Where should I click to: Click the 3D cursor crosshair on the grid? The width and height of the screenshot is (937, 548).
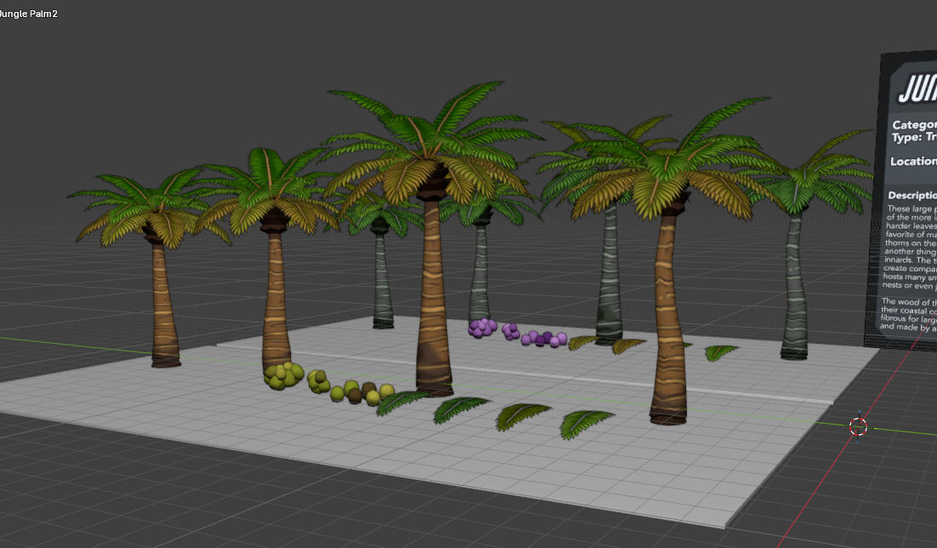click(858, 426)
